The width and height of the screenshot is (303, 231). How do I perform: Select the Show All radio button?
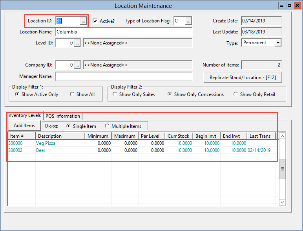(72, 94)
